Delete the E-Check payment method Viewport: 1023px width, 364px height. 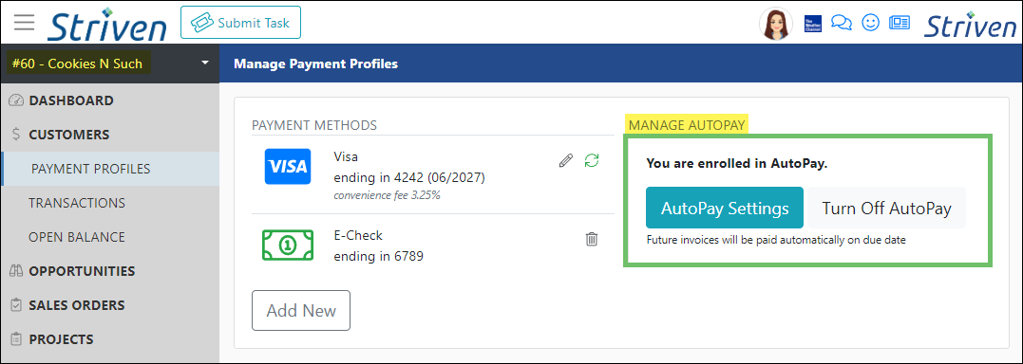point(592,239)
